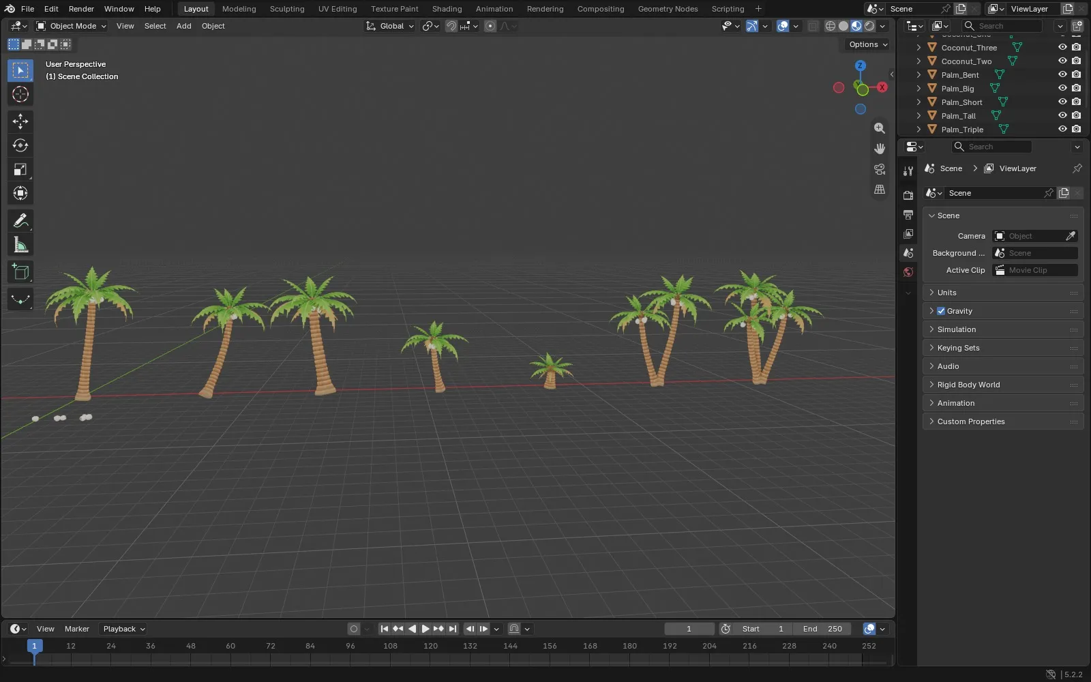
Task: Hide Palm_Bent with eye icon
Action: click(1062, 74)
